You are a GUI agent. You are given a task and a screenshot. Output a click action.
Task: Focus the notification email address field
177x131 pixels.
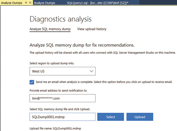tap(62, 98)
